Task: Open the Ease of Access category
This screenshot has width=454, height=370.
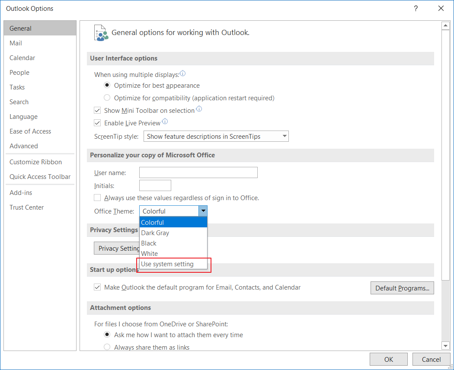Action: 40,131
